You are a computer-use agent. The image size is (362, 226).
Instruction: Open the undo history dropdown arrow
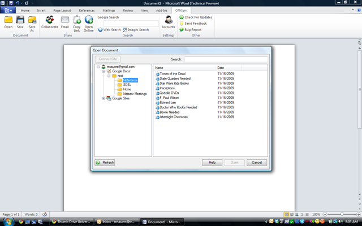21,3
